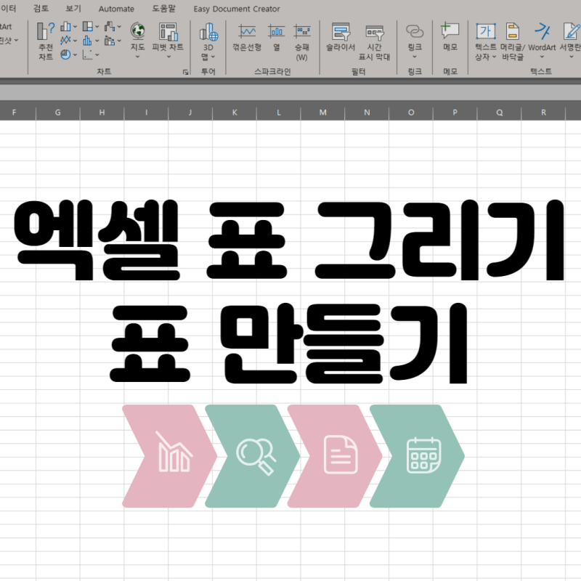Click the green chevron with calendar icon
Screen dimensions: 581x581
click(417, 456)
